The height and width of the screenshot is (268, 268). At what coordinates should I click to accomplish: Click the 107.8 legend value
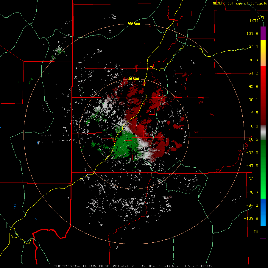252,33
